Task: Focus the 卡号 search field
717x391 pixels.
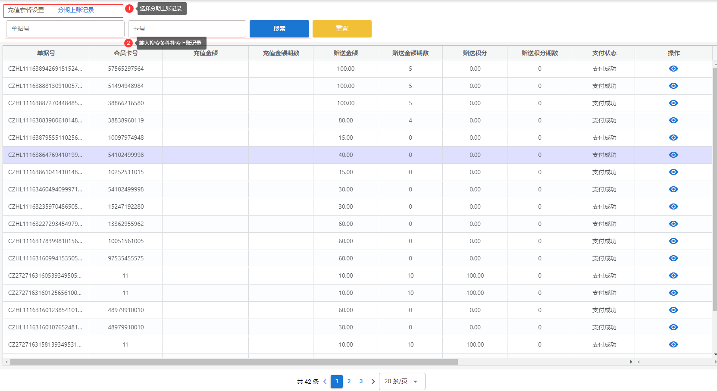Action: click(x=187, y=28)
